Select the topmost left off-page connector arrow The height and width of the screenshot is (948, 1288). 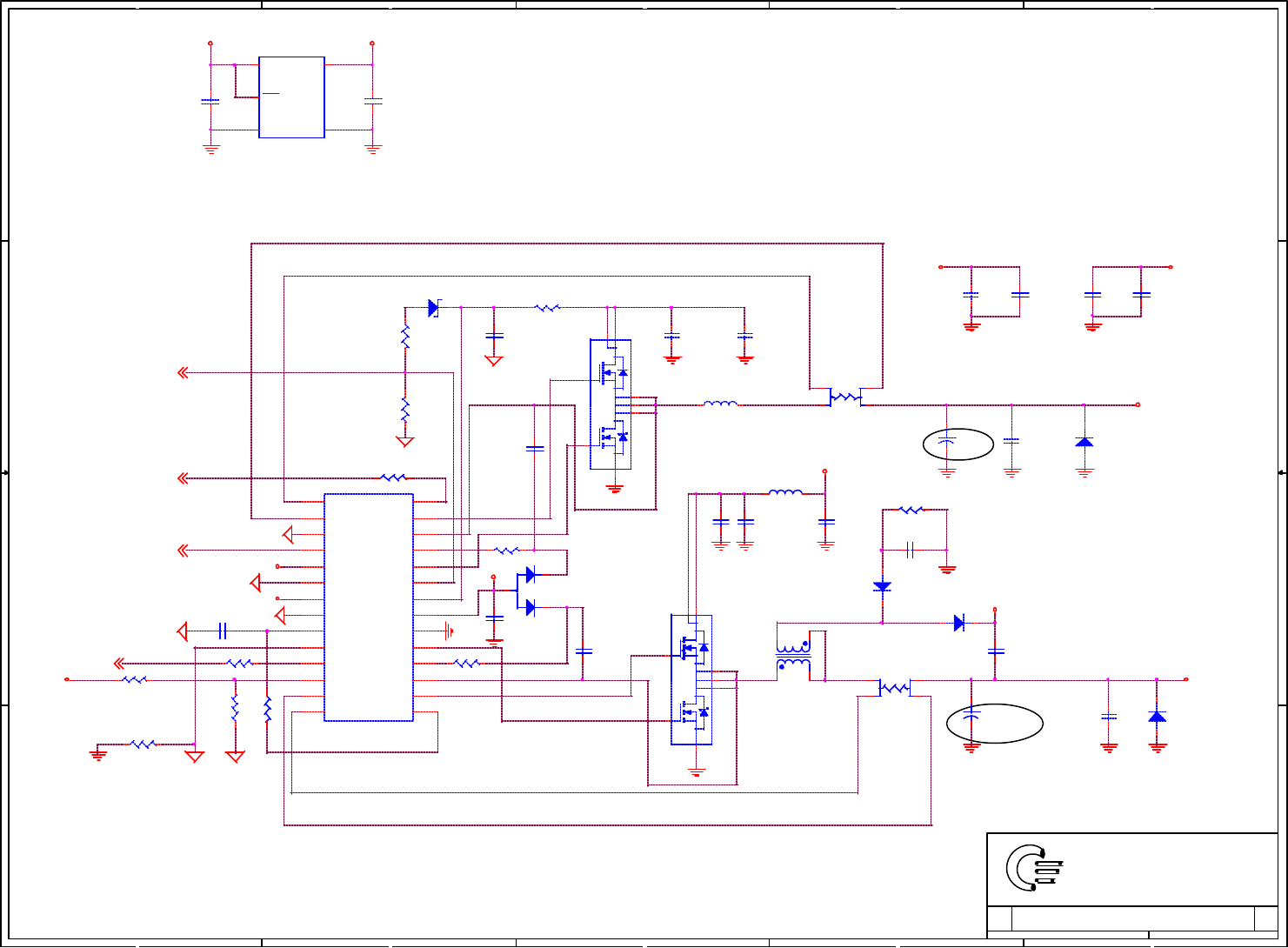[183, 372]
